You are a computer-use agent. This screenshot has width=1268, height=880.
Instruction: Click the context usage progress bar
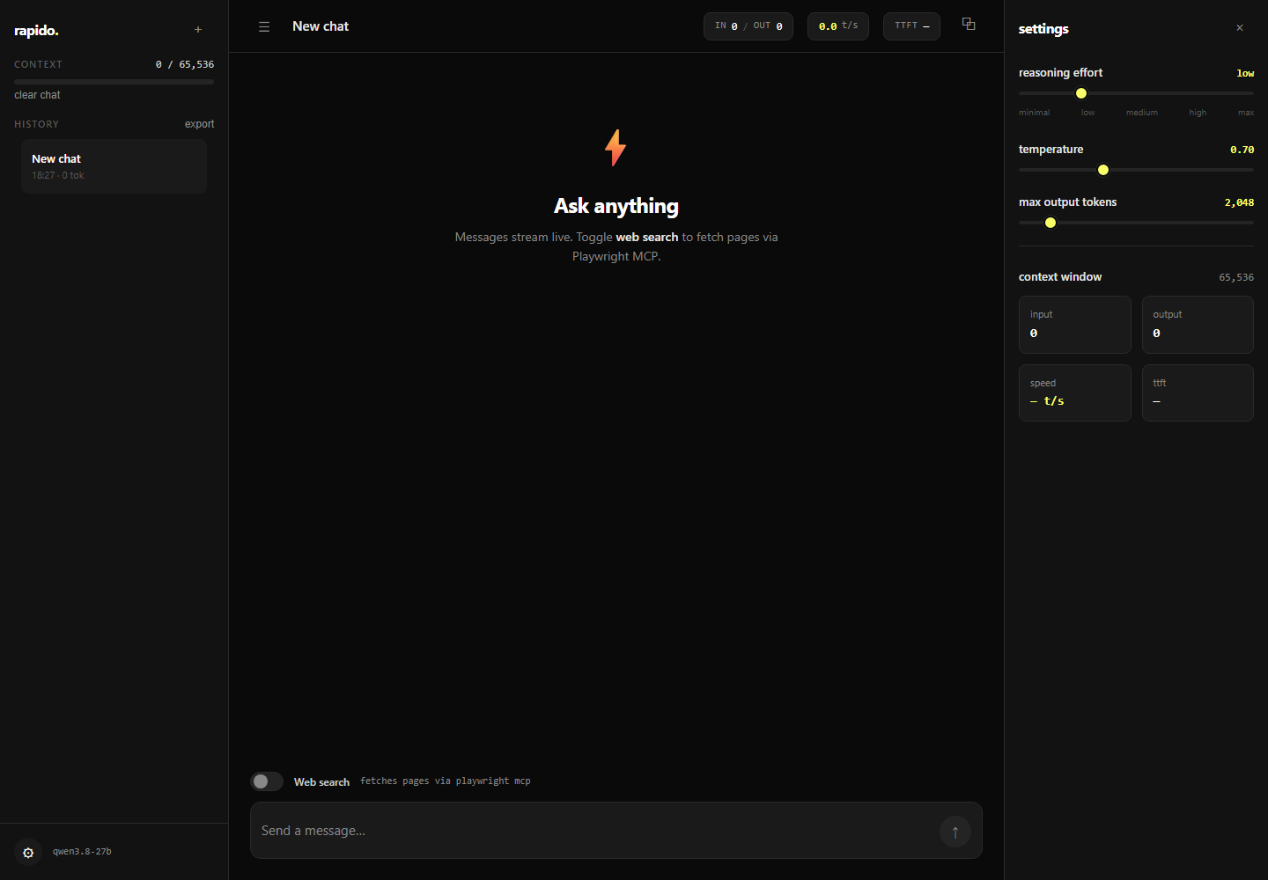(x=114, y=82)
